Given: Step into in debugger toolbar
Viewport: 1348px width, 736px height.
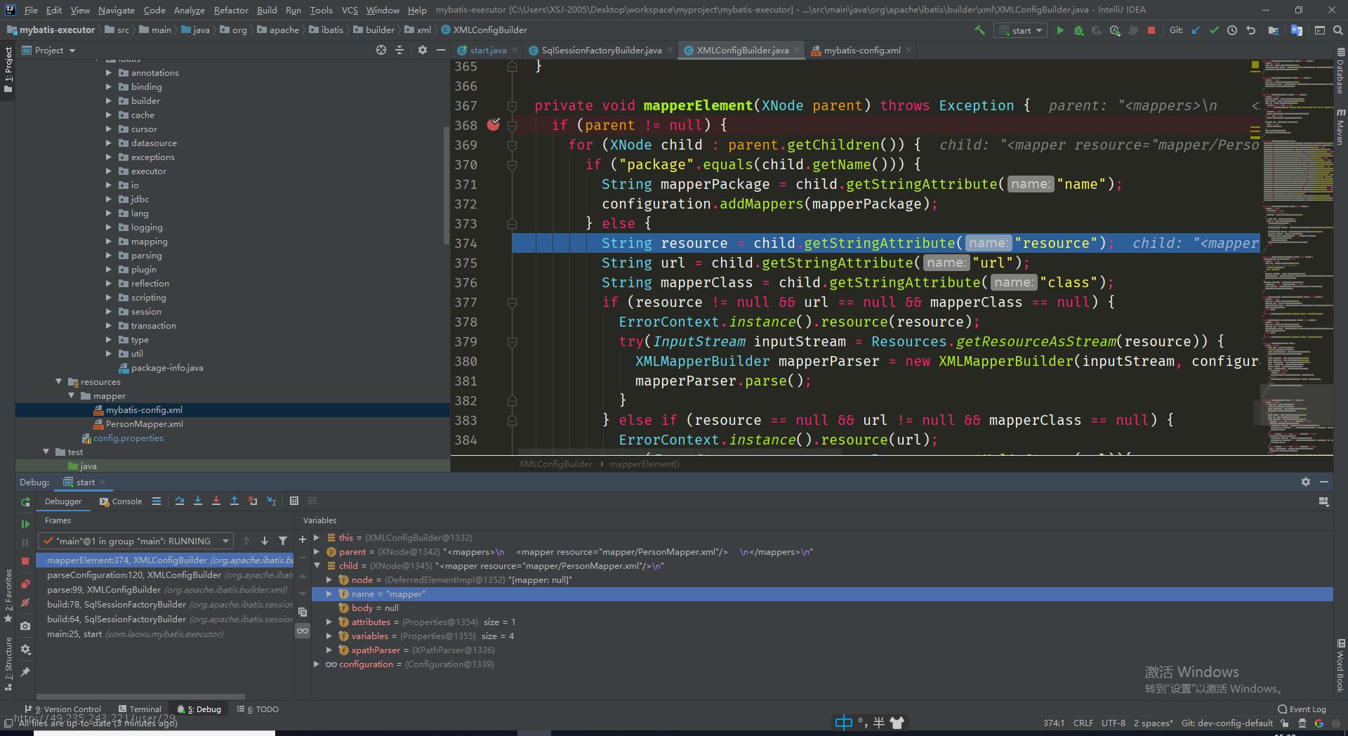Looking at the screenshot, I should point(198,501).
